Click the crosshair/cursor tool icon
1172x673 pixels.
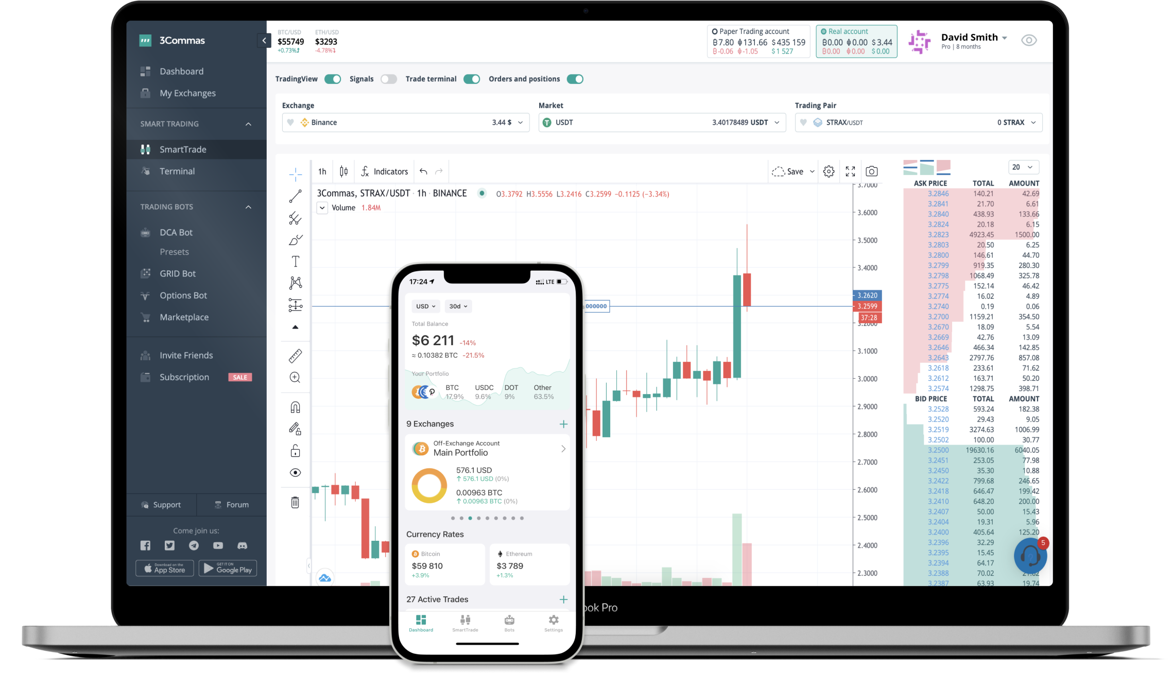coord(296,171)
